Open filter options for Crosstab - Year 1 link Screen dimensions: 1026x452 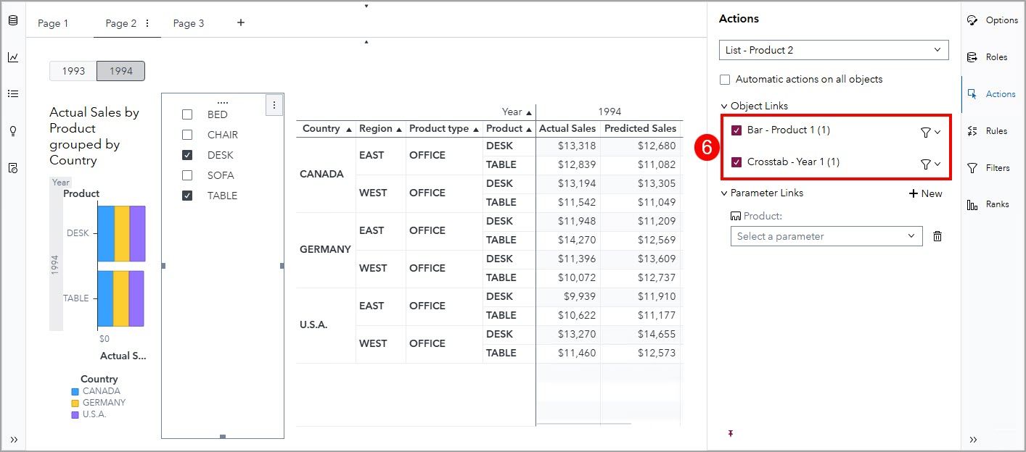[930, 164]
